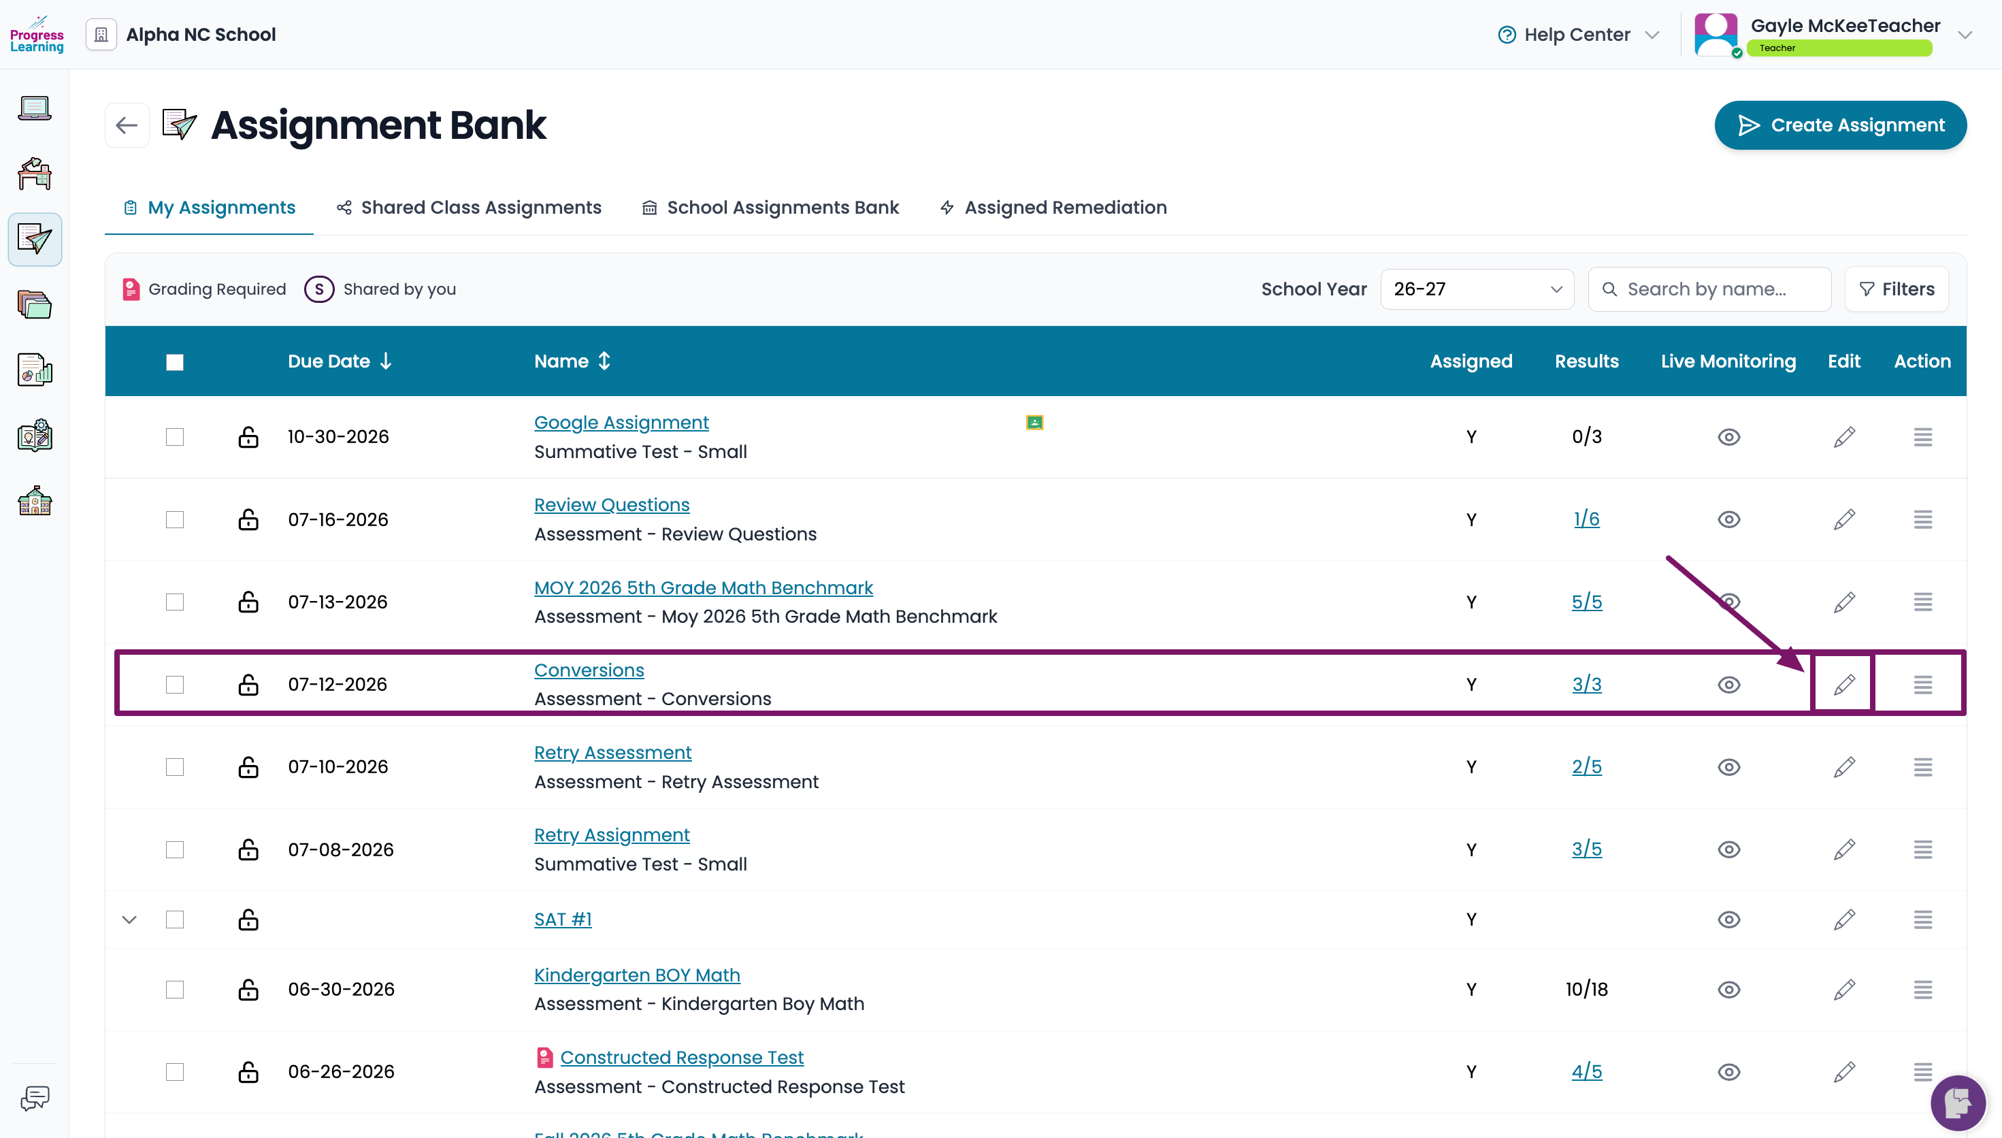Click the Google Classroom icon on Google Assignment

pyautogui.click(x=1034, y=423)
